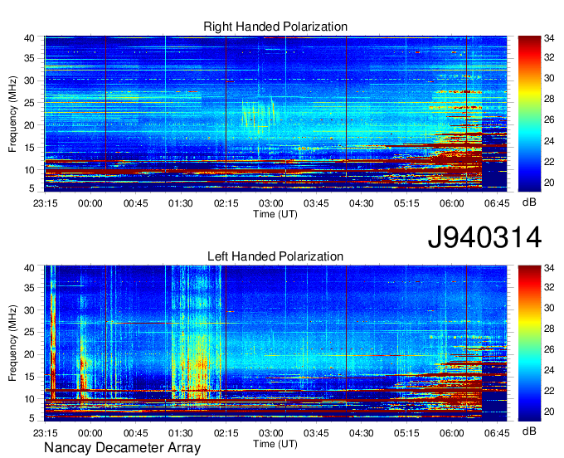The image size is (564, 458).
Task: Click the "30" frequency tick on Right Handed plot
Action: [x=29, y=80]
